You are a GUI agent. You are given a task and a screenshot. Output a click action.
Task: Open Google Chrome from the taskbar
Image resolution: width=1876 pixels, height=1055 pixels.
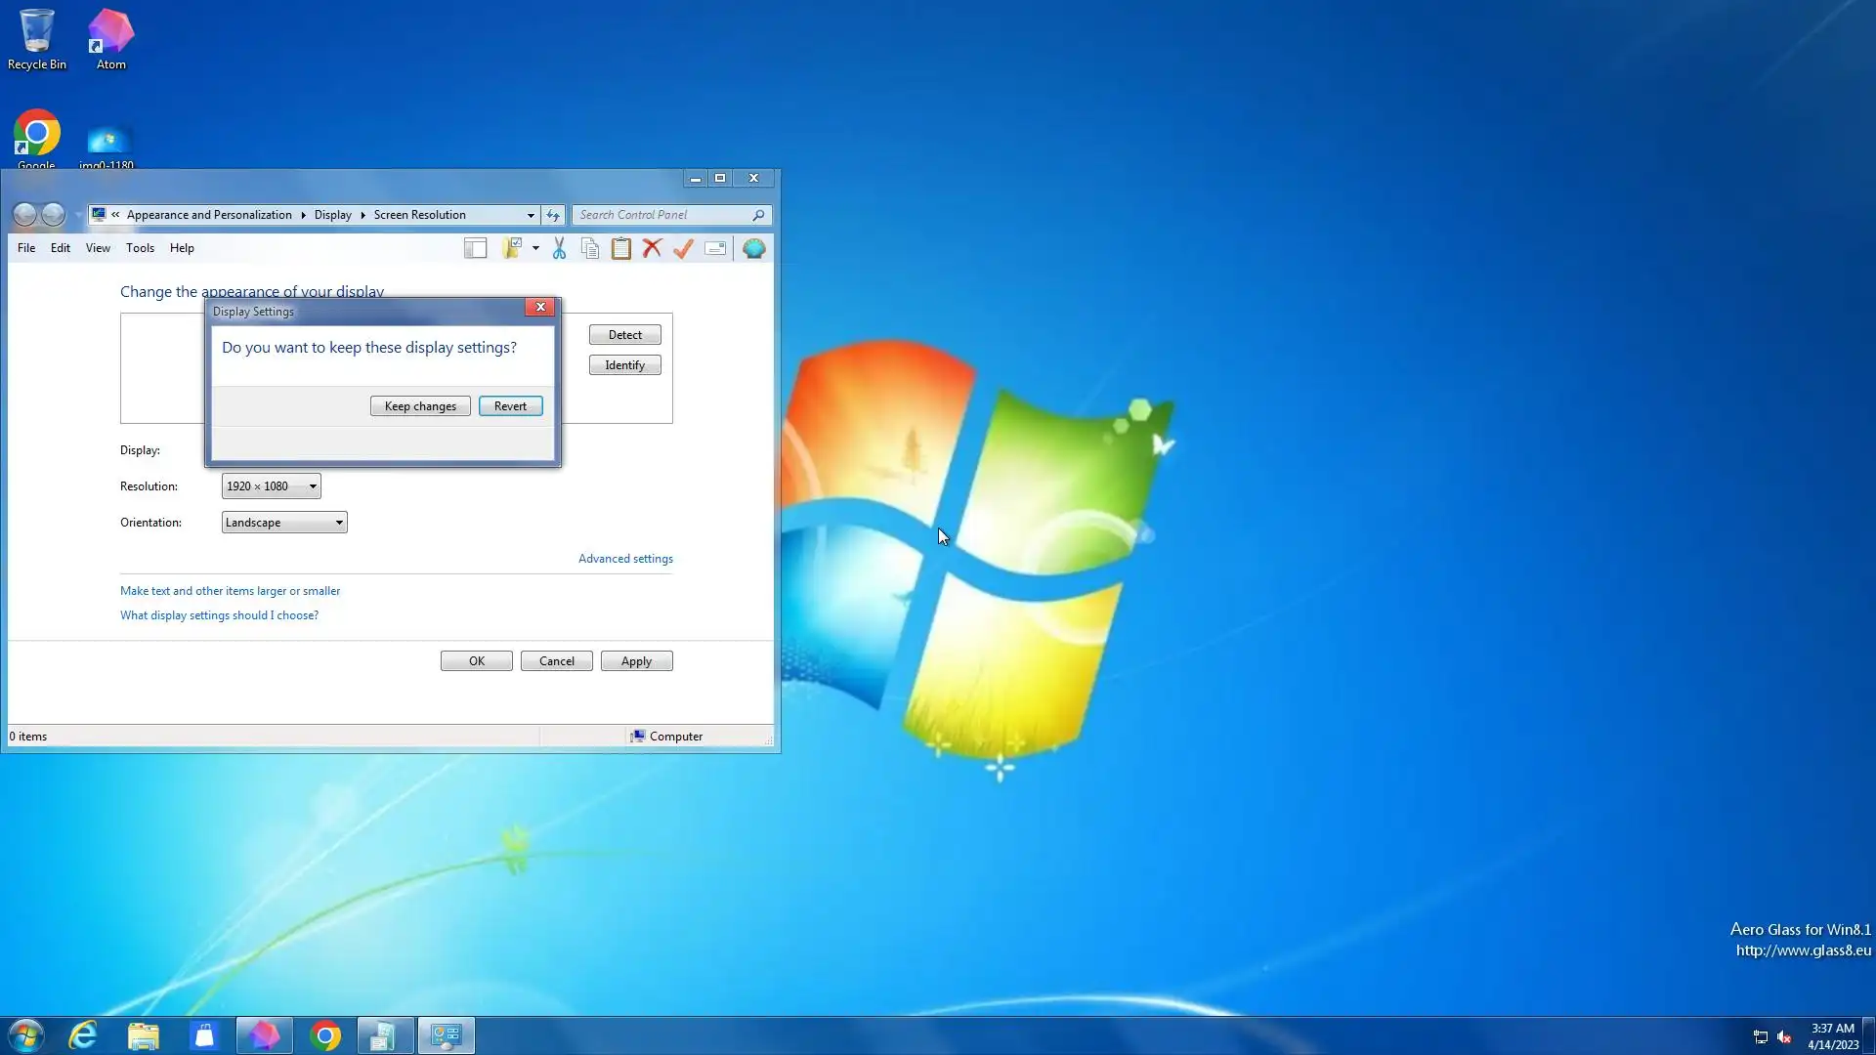point(325,1035)
